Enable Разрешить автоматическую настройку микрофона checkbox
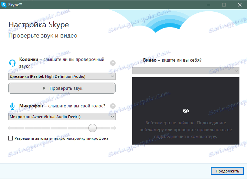 (11, 138)
